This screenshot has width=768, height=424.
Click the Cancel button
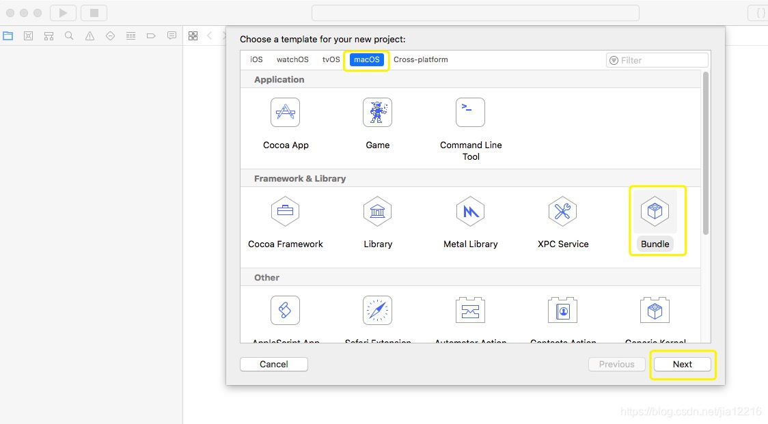(274, 365)
